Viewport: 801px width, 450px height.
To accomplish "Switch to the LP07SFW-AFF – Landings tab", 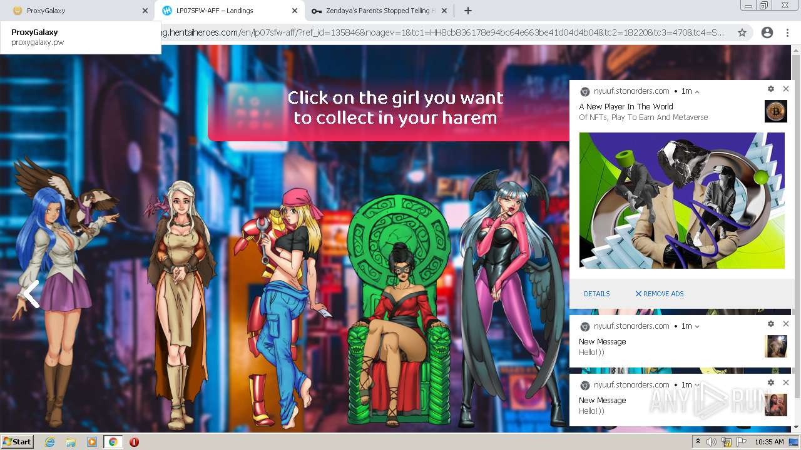I will (228, 11).
